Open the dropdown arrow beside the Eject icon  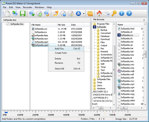click(84, 13)
